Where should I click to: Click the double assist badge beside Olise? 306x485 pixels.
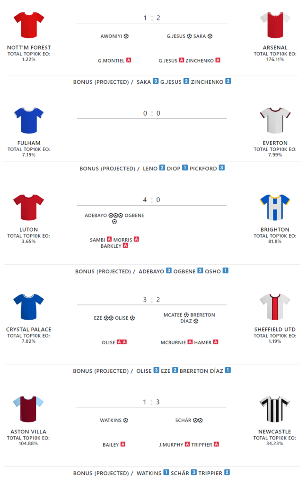[122, 342]
